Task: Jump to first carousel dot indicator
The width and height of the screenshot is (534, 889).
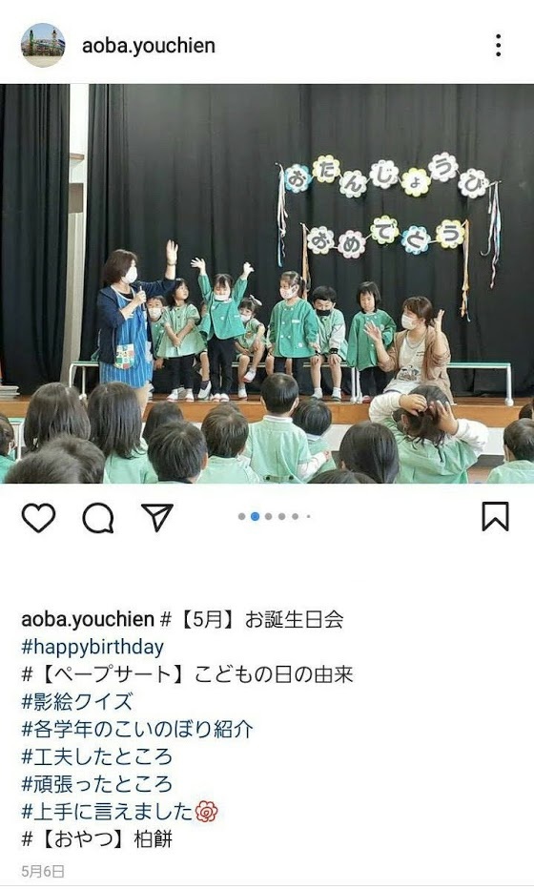Action: tap(242, 516)
